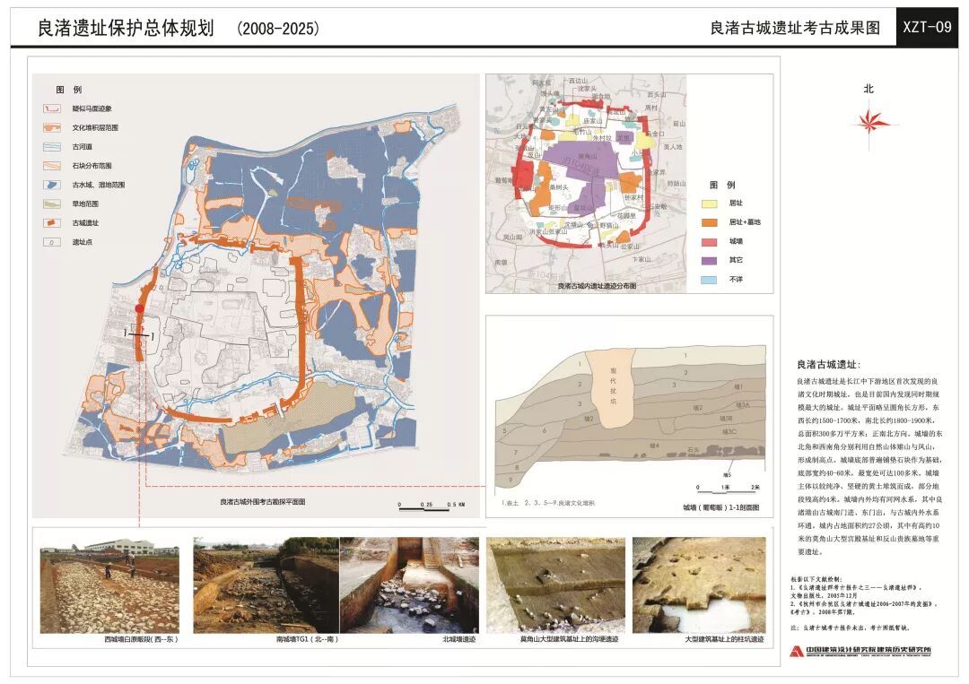Screen dimensions: 969x684
Task: Click the 古水域、湿地范围 legend symbol
Action: [x=52, y=185]
